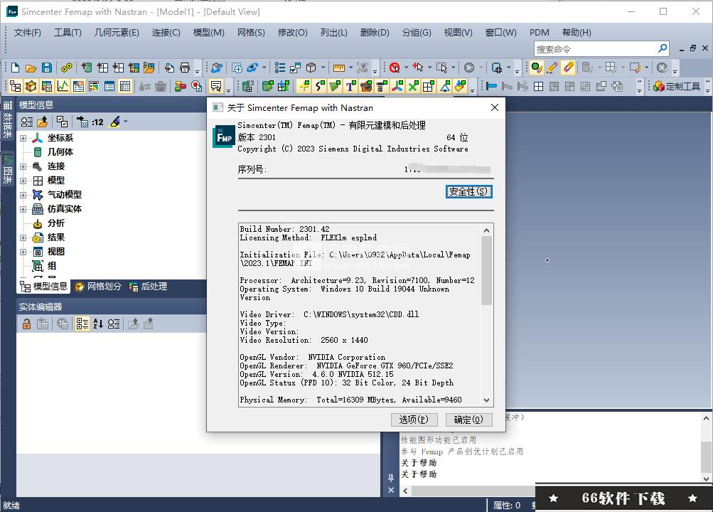Click the message window pointer icon
This screenshot has height=512, width=713.
coord(216,86)
